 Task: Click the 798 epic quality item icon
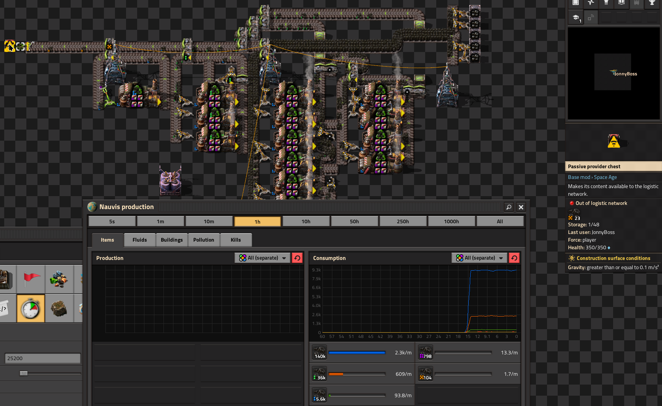click(x=426, y=352)
